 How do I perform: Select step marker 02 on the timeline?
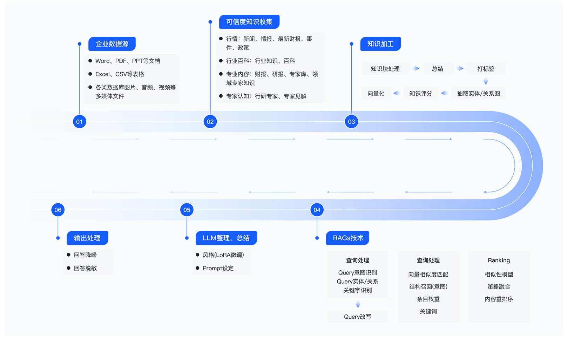(210, 122)
